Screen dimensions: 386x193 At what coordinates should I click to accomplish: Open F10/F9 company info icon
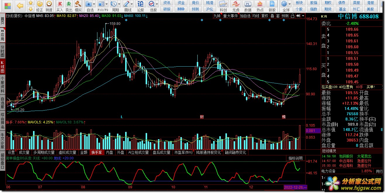(x=101, y=4)
